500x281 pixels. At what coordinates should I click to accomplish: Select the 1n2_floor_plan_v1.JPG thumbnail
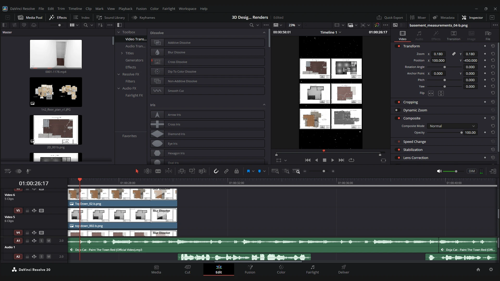coord(56,92)
